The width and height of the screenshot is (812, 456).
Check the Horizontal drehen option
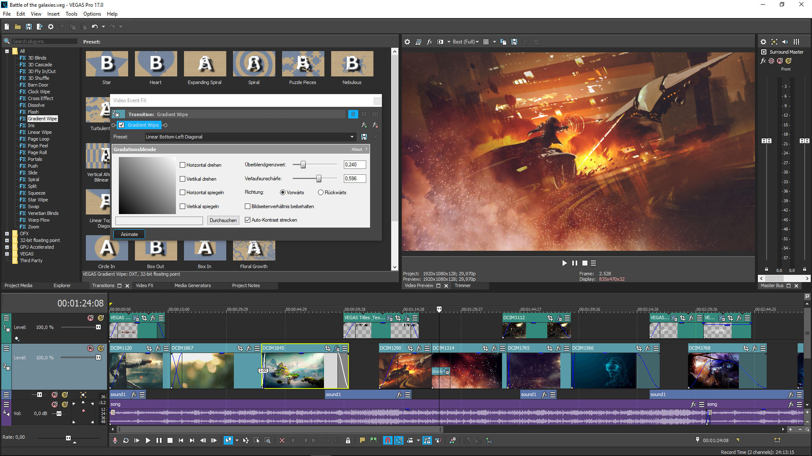click(182, 165)
